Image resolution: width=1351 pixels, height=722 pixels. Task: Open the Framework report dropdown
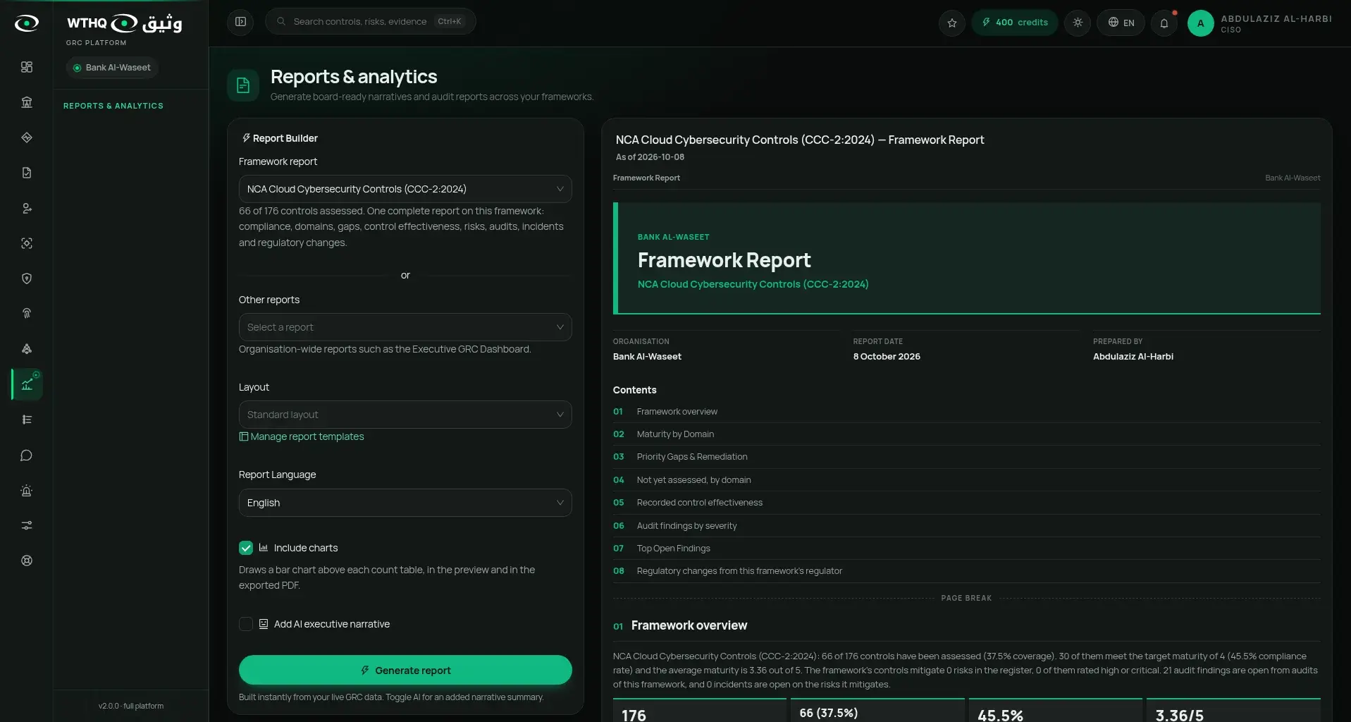click(x=405, y=189)
